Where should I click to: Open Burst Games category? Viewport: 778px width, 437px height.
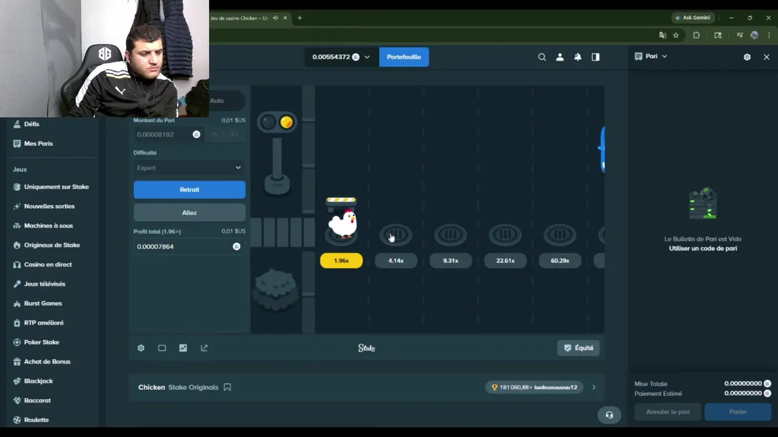(43, 303)
